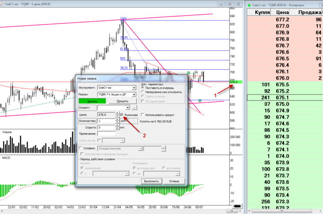This screenshot has width=323, height=214.
Task: Click the MACD indicator label
Action: pyautogui.click(x=6, y=157)
